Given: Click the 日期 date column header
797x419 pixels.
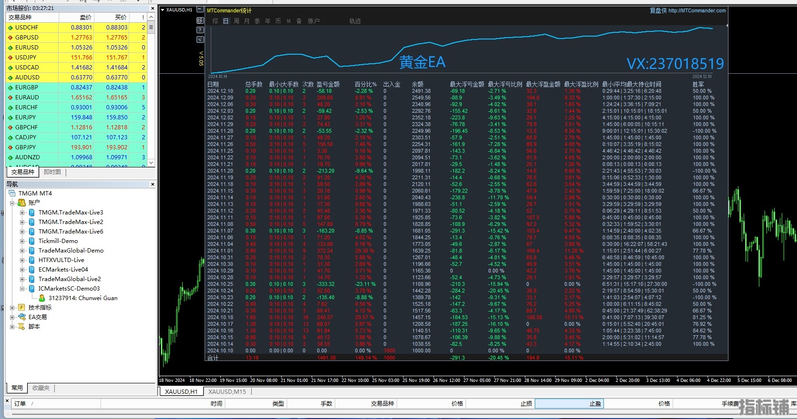Looking at the screenshot, I should (x=213, y=84).
